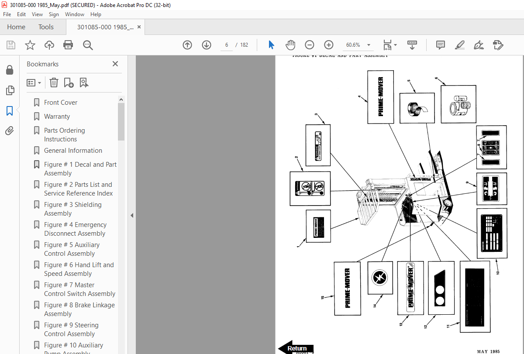
Task: Activate the Hand pan tool
Action: coord(290,45)
